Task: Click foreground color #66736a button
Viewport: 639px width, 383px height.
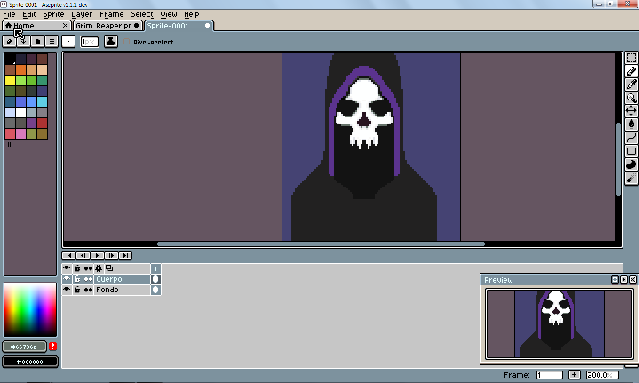Action: click(24, 347)
